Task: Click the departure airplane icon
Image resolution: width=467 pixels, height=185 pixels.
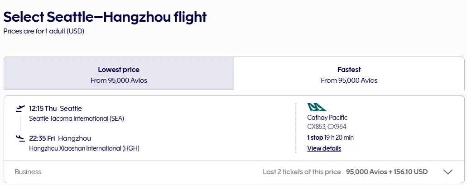Action: point(20,109)
